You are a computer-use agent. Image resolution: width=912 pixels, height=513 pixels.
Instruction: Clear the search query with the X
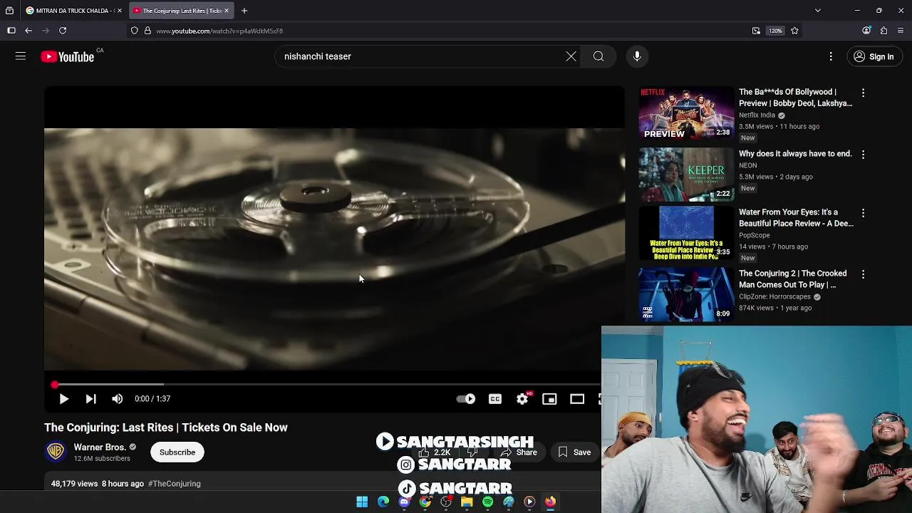coord(571,56)
